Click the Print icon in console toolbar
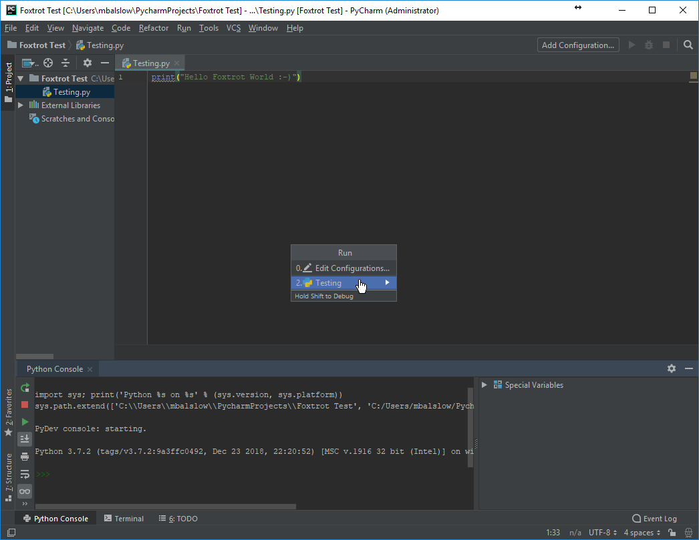 tap(25, 457)
